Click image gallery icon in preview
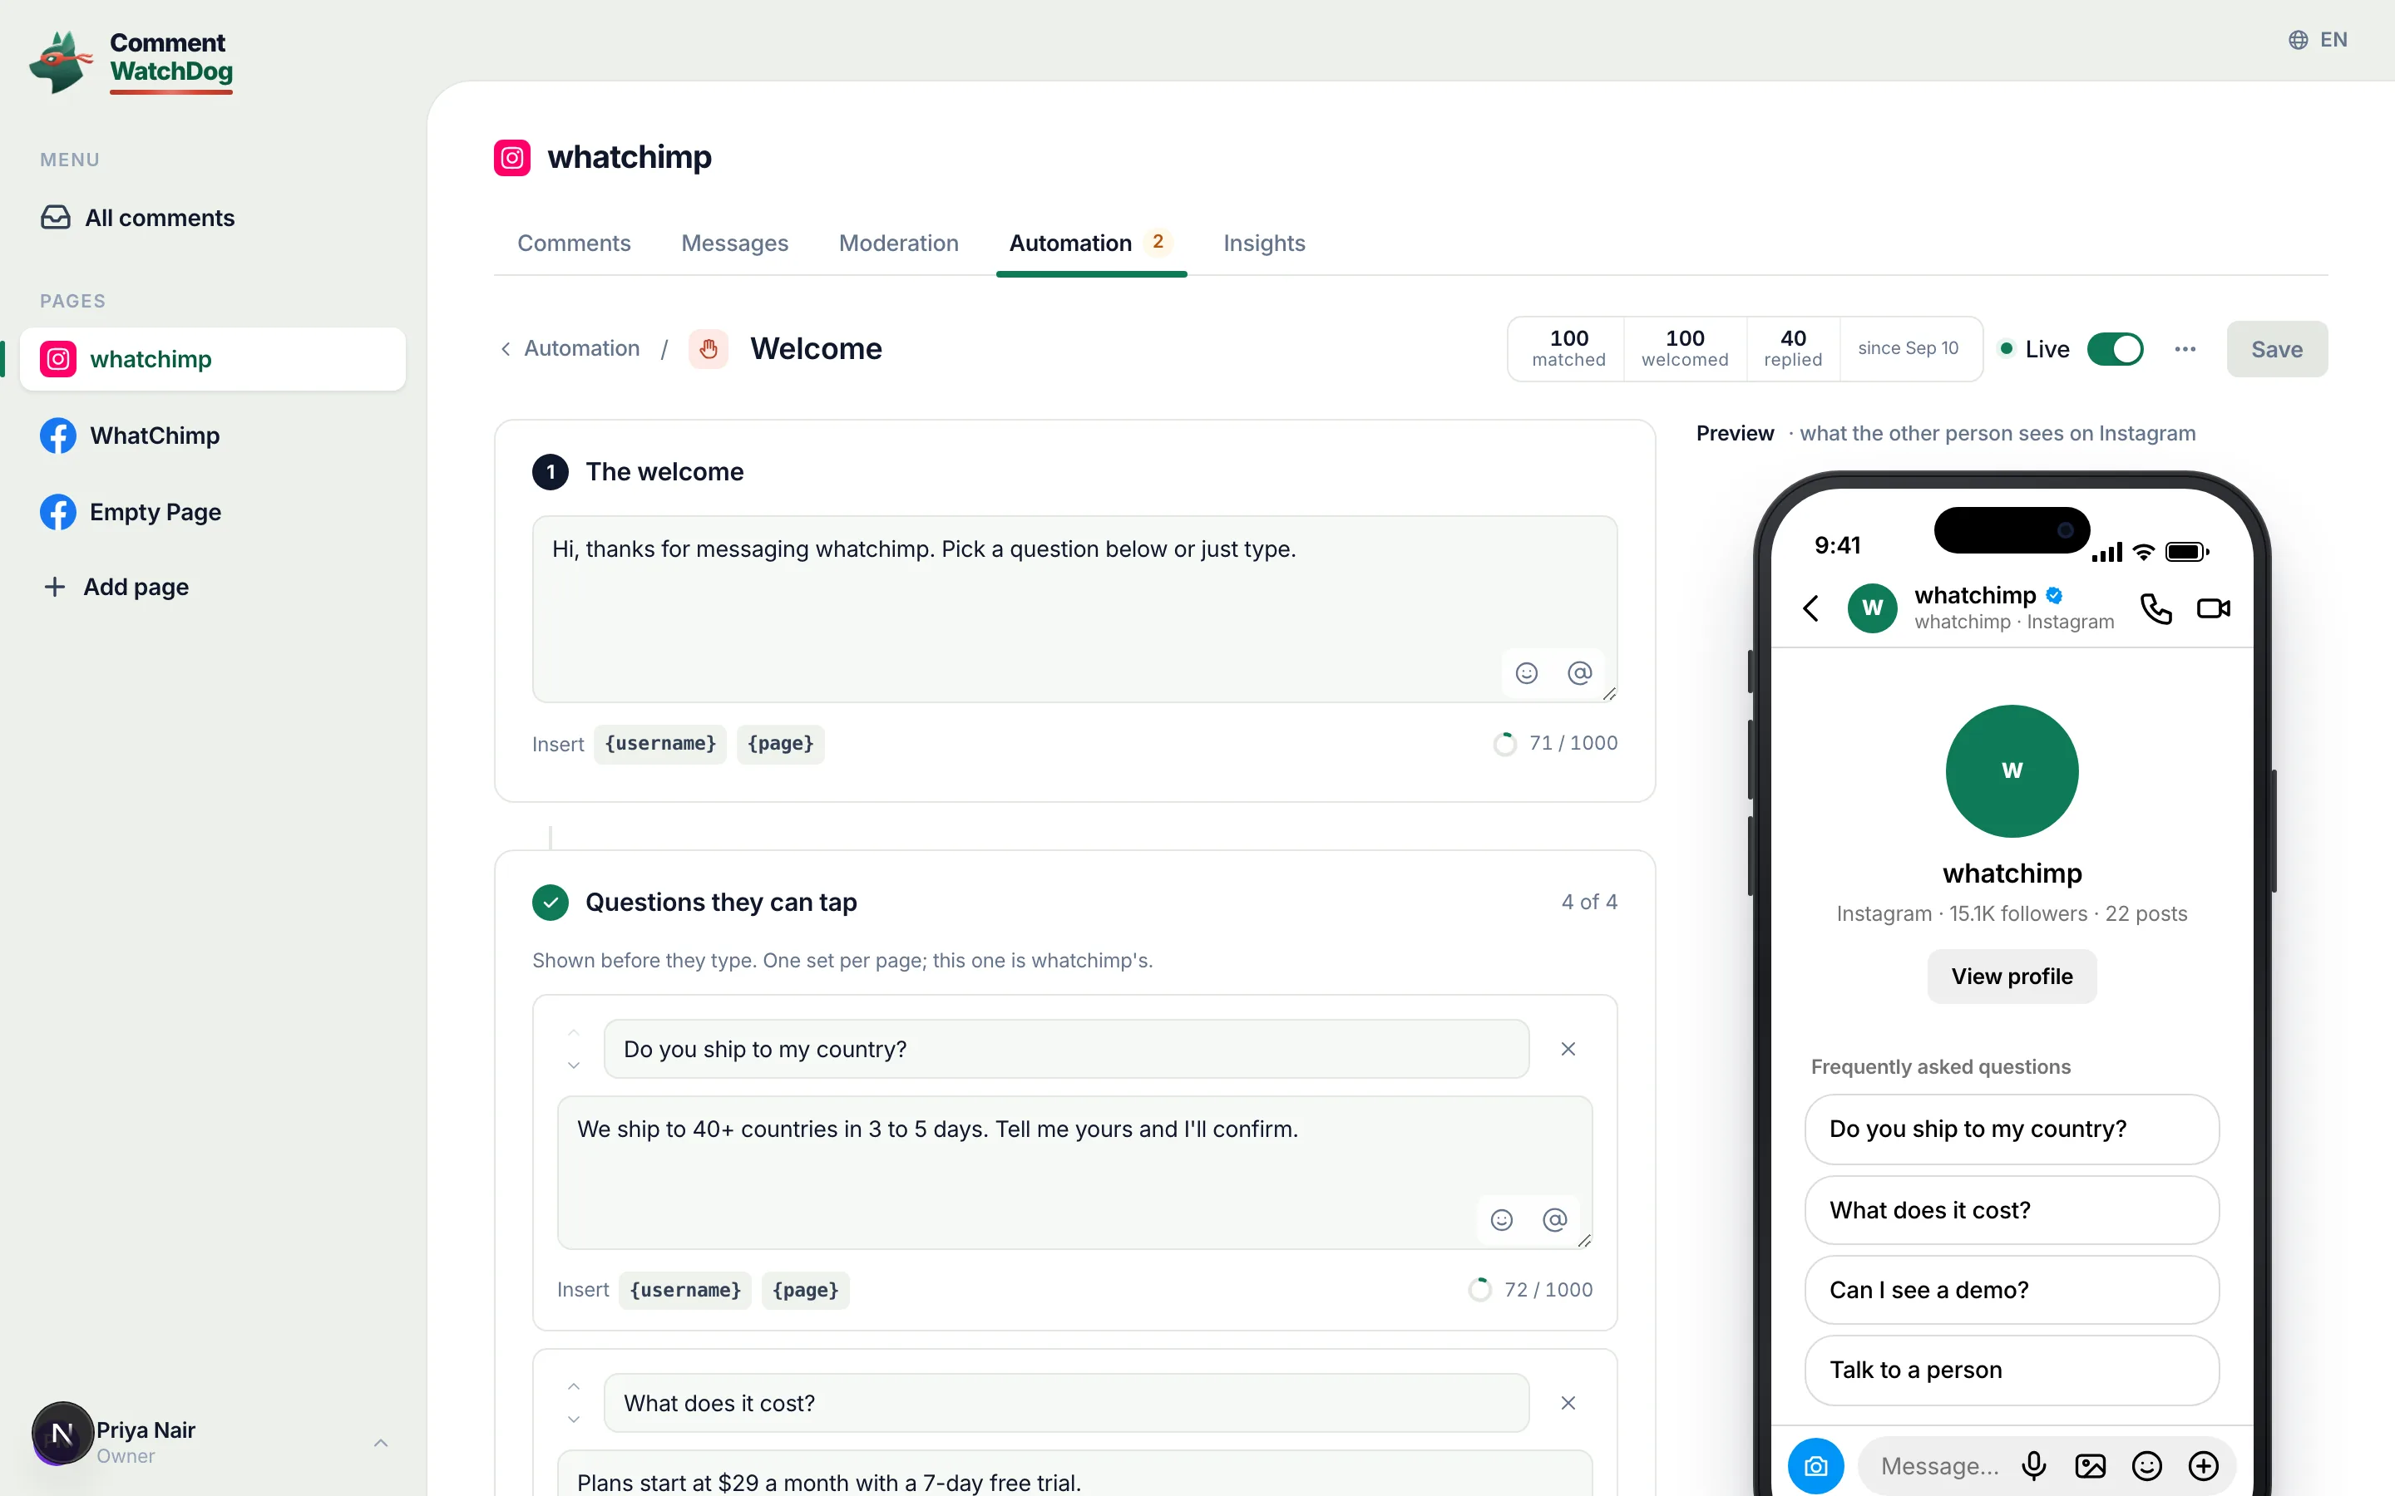This screenshot has height=1496, width=2395. pyautogui.click(x=2090, y=1466)
